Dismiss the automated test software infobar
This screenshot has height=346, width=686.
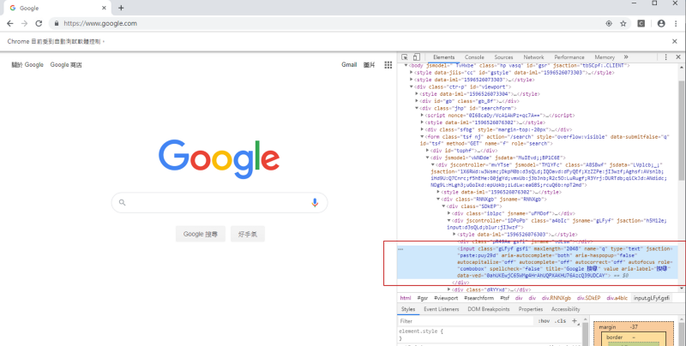point(675,41)
